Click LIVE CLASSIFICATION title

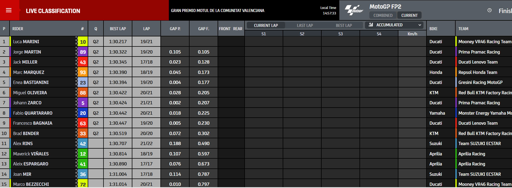tap(53, 11)
